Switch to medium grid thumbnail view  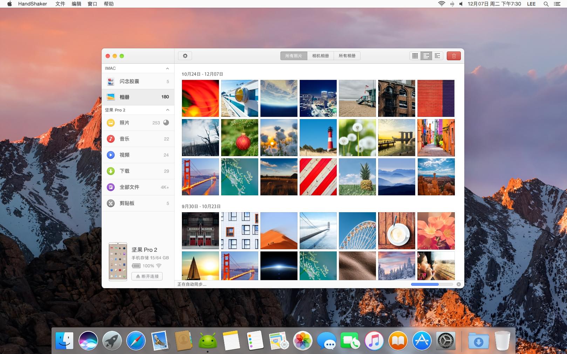tap(426, 56)
